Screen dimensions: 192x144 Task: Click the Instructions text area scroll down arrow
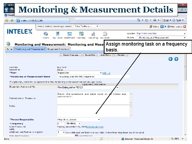(131, 103)
